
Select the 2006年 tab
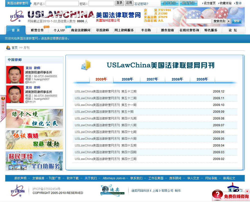[x=177, y=79]
